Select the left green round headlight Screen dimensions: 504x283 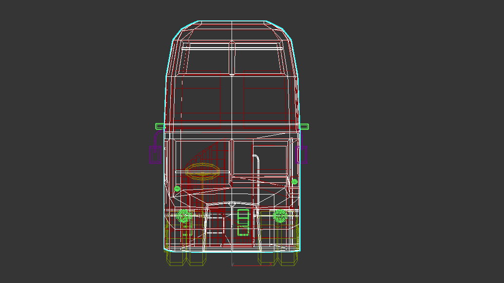coord(183,216)
